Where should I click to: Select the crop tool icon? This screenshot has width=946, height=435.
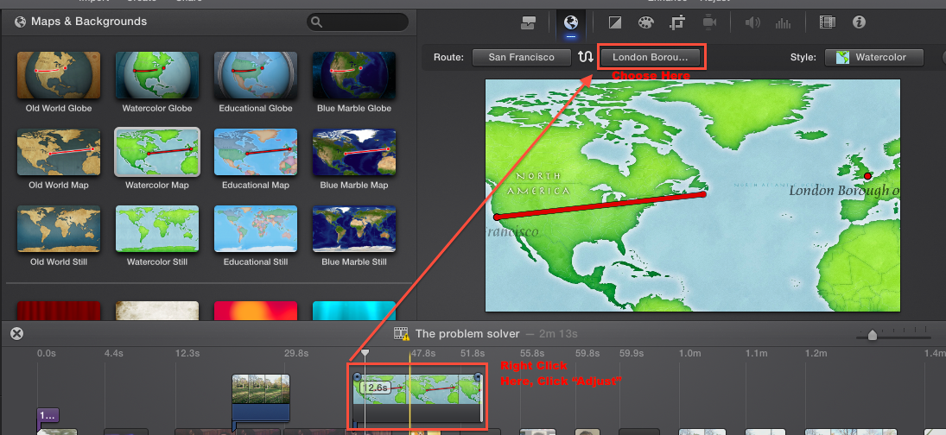click(x=677, y=23)
